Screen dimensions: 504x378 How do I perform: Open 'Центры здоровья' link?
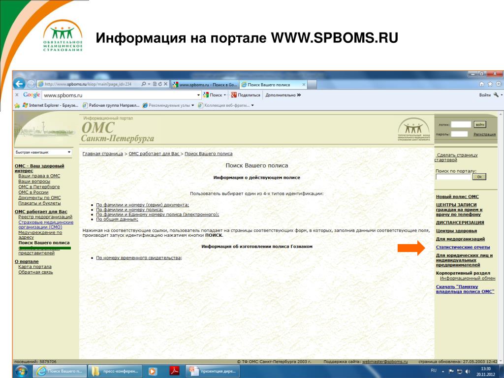click(456, 231)
